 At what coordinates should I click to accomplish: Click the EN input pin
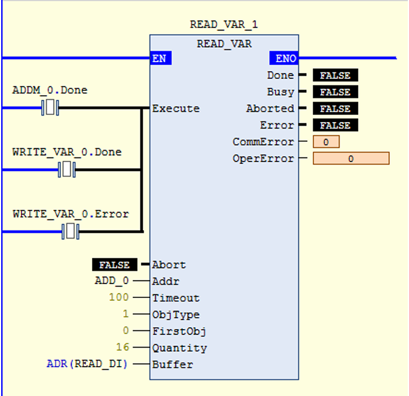pos(160,59)
